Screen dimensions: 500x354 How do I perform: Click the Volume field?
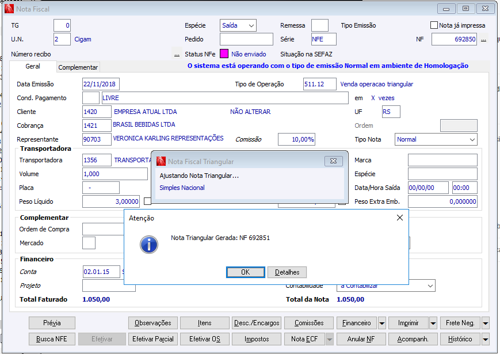point(115,174)
